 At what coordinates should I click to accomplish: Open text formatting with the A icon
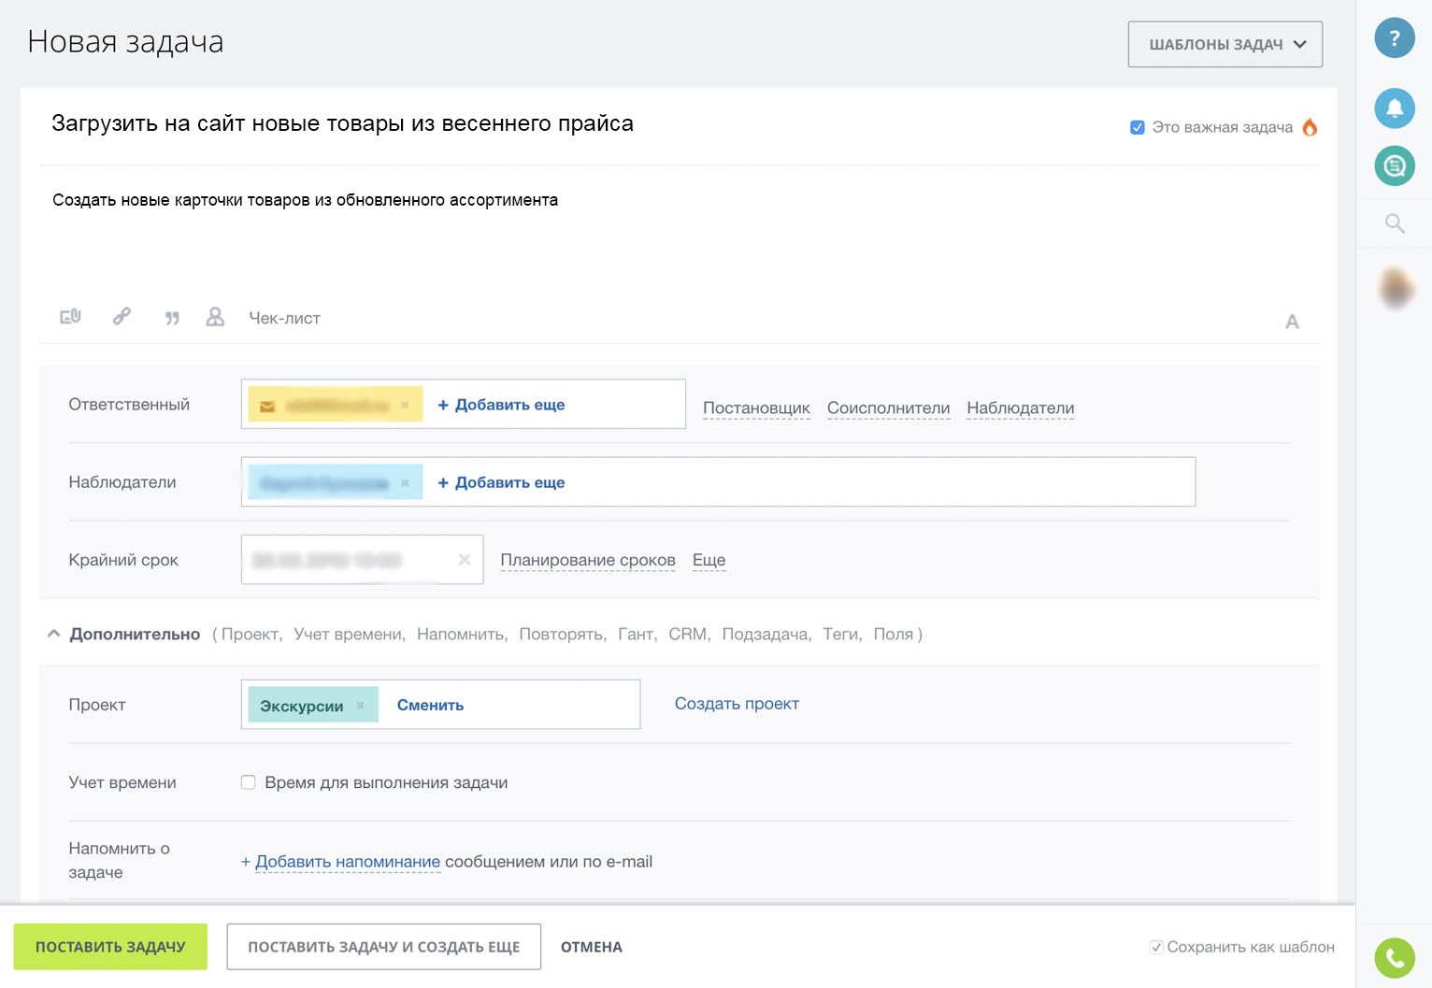pos(1292,322)
